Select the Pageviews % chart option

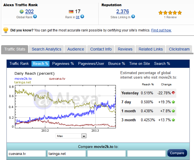click(x=63, y=64)
